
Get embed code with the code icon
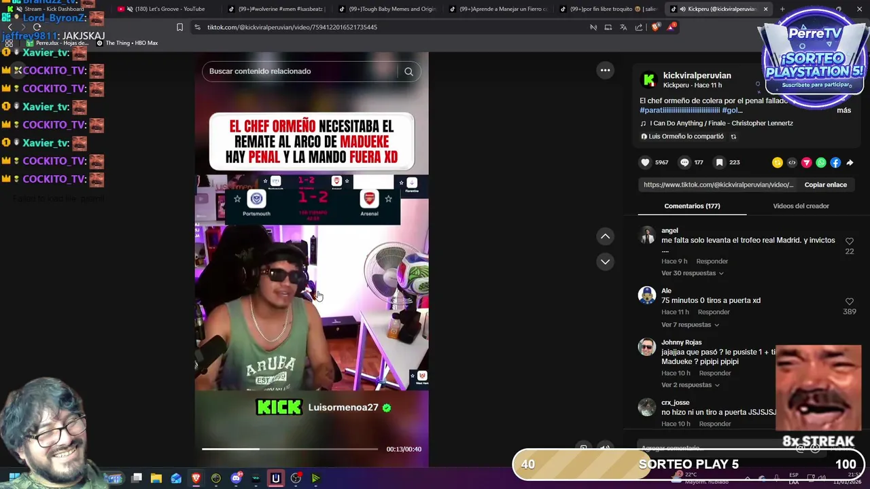[792, 162]
